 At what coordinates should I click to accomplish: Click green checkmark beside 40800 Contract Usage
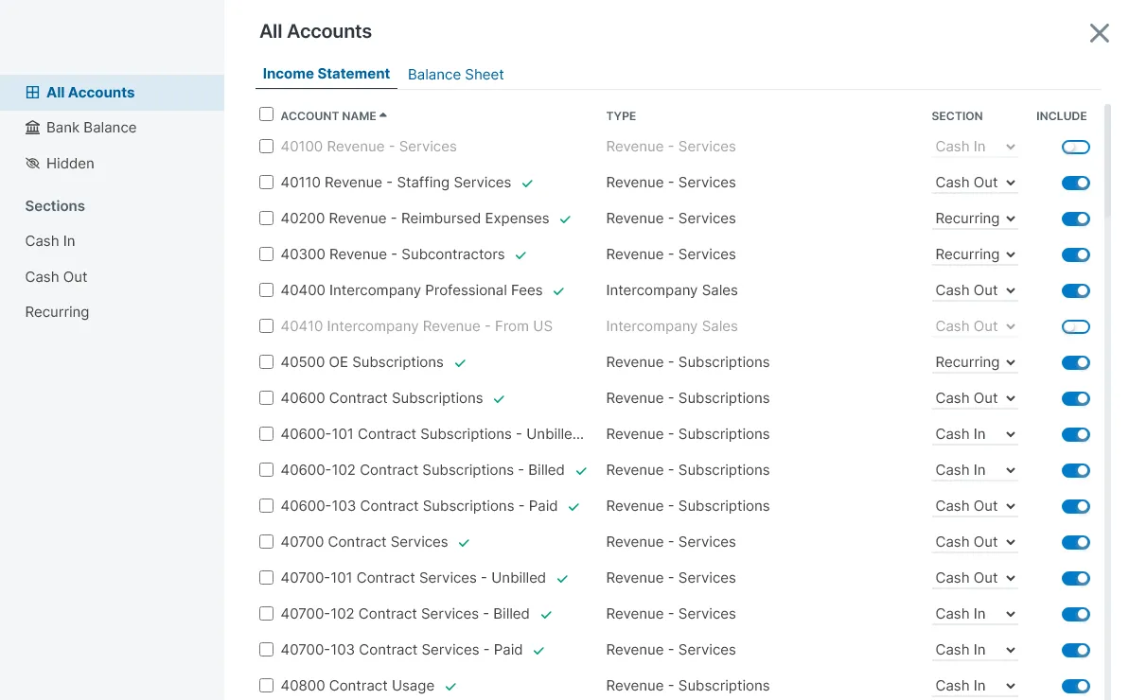click(450, 687)
